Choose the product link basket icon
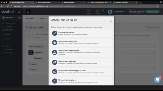Viewport: 163px width, 91px height. pyautogui.click(x=55, y=42)
